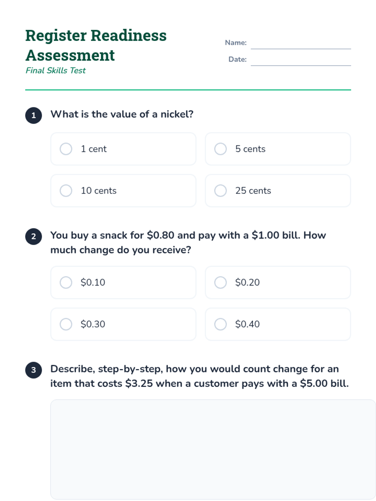
Task: Click the nickel value question text
Action: pos(122,114)
